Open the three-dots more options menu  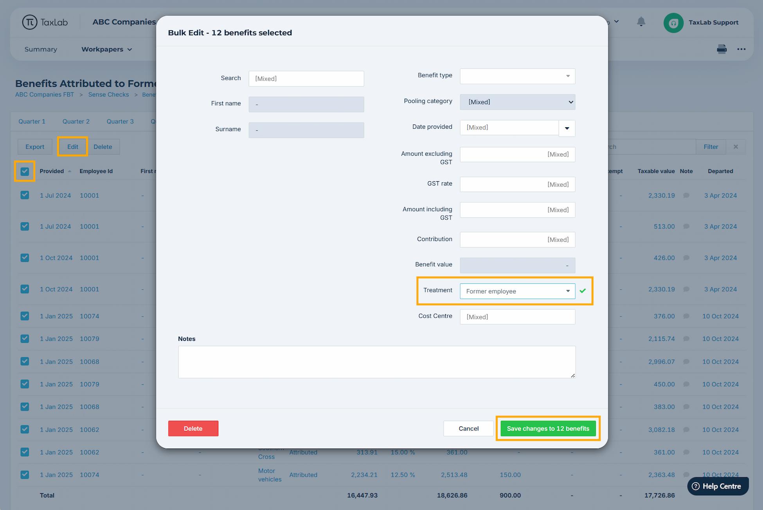741,49
